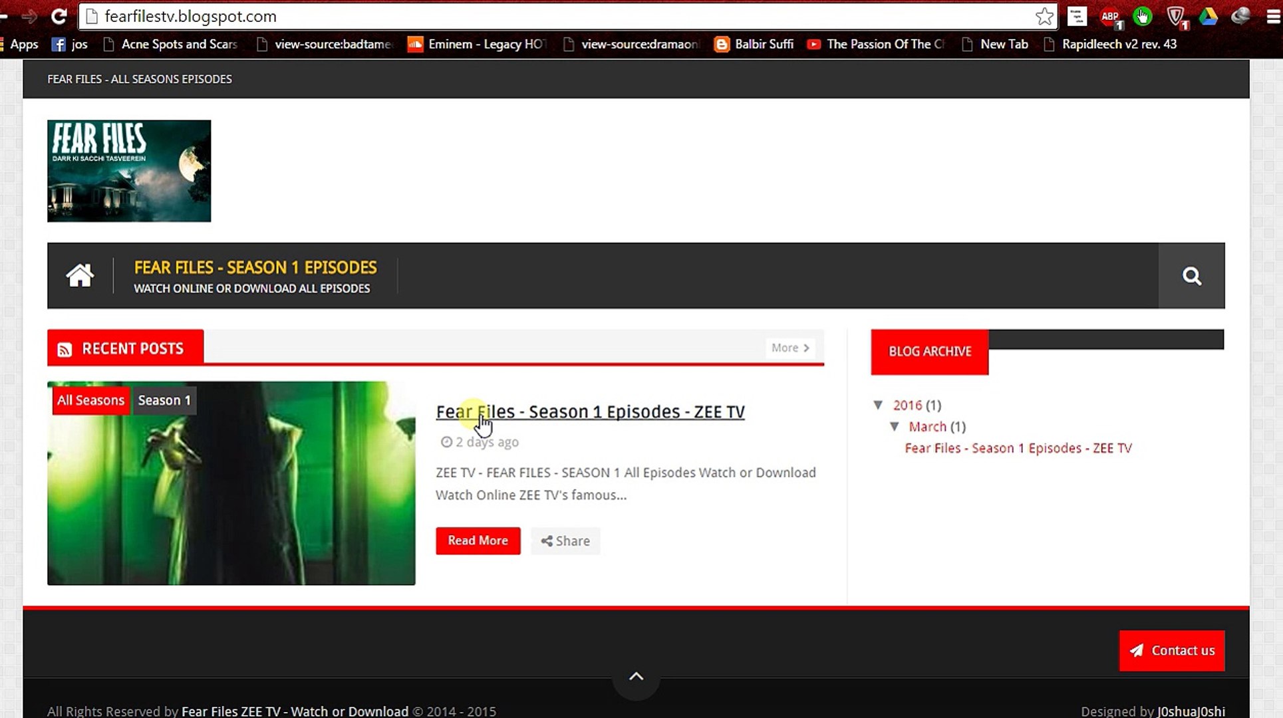The width and height of the screenshot is (1283, 718).
Task: Select the All Seasons tag label
Action: tap(90, 401)
